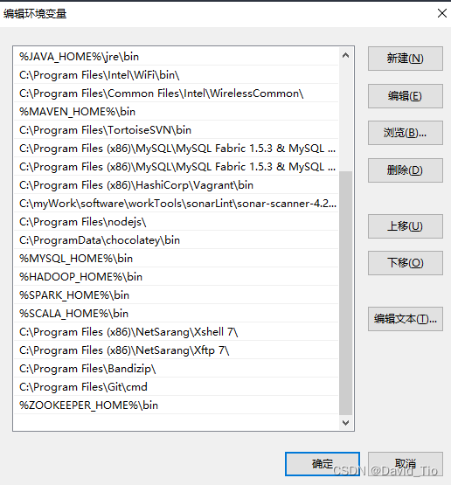The width and height of the screenshot is (451, 485).
Task: Select the %HADOOP_HOME%\bin entry
Action: [176, 276]
